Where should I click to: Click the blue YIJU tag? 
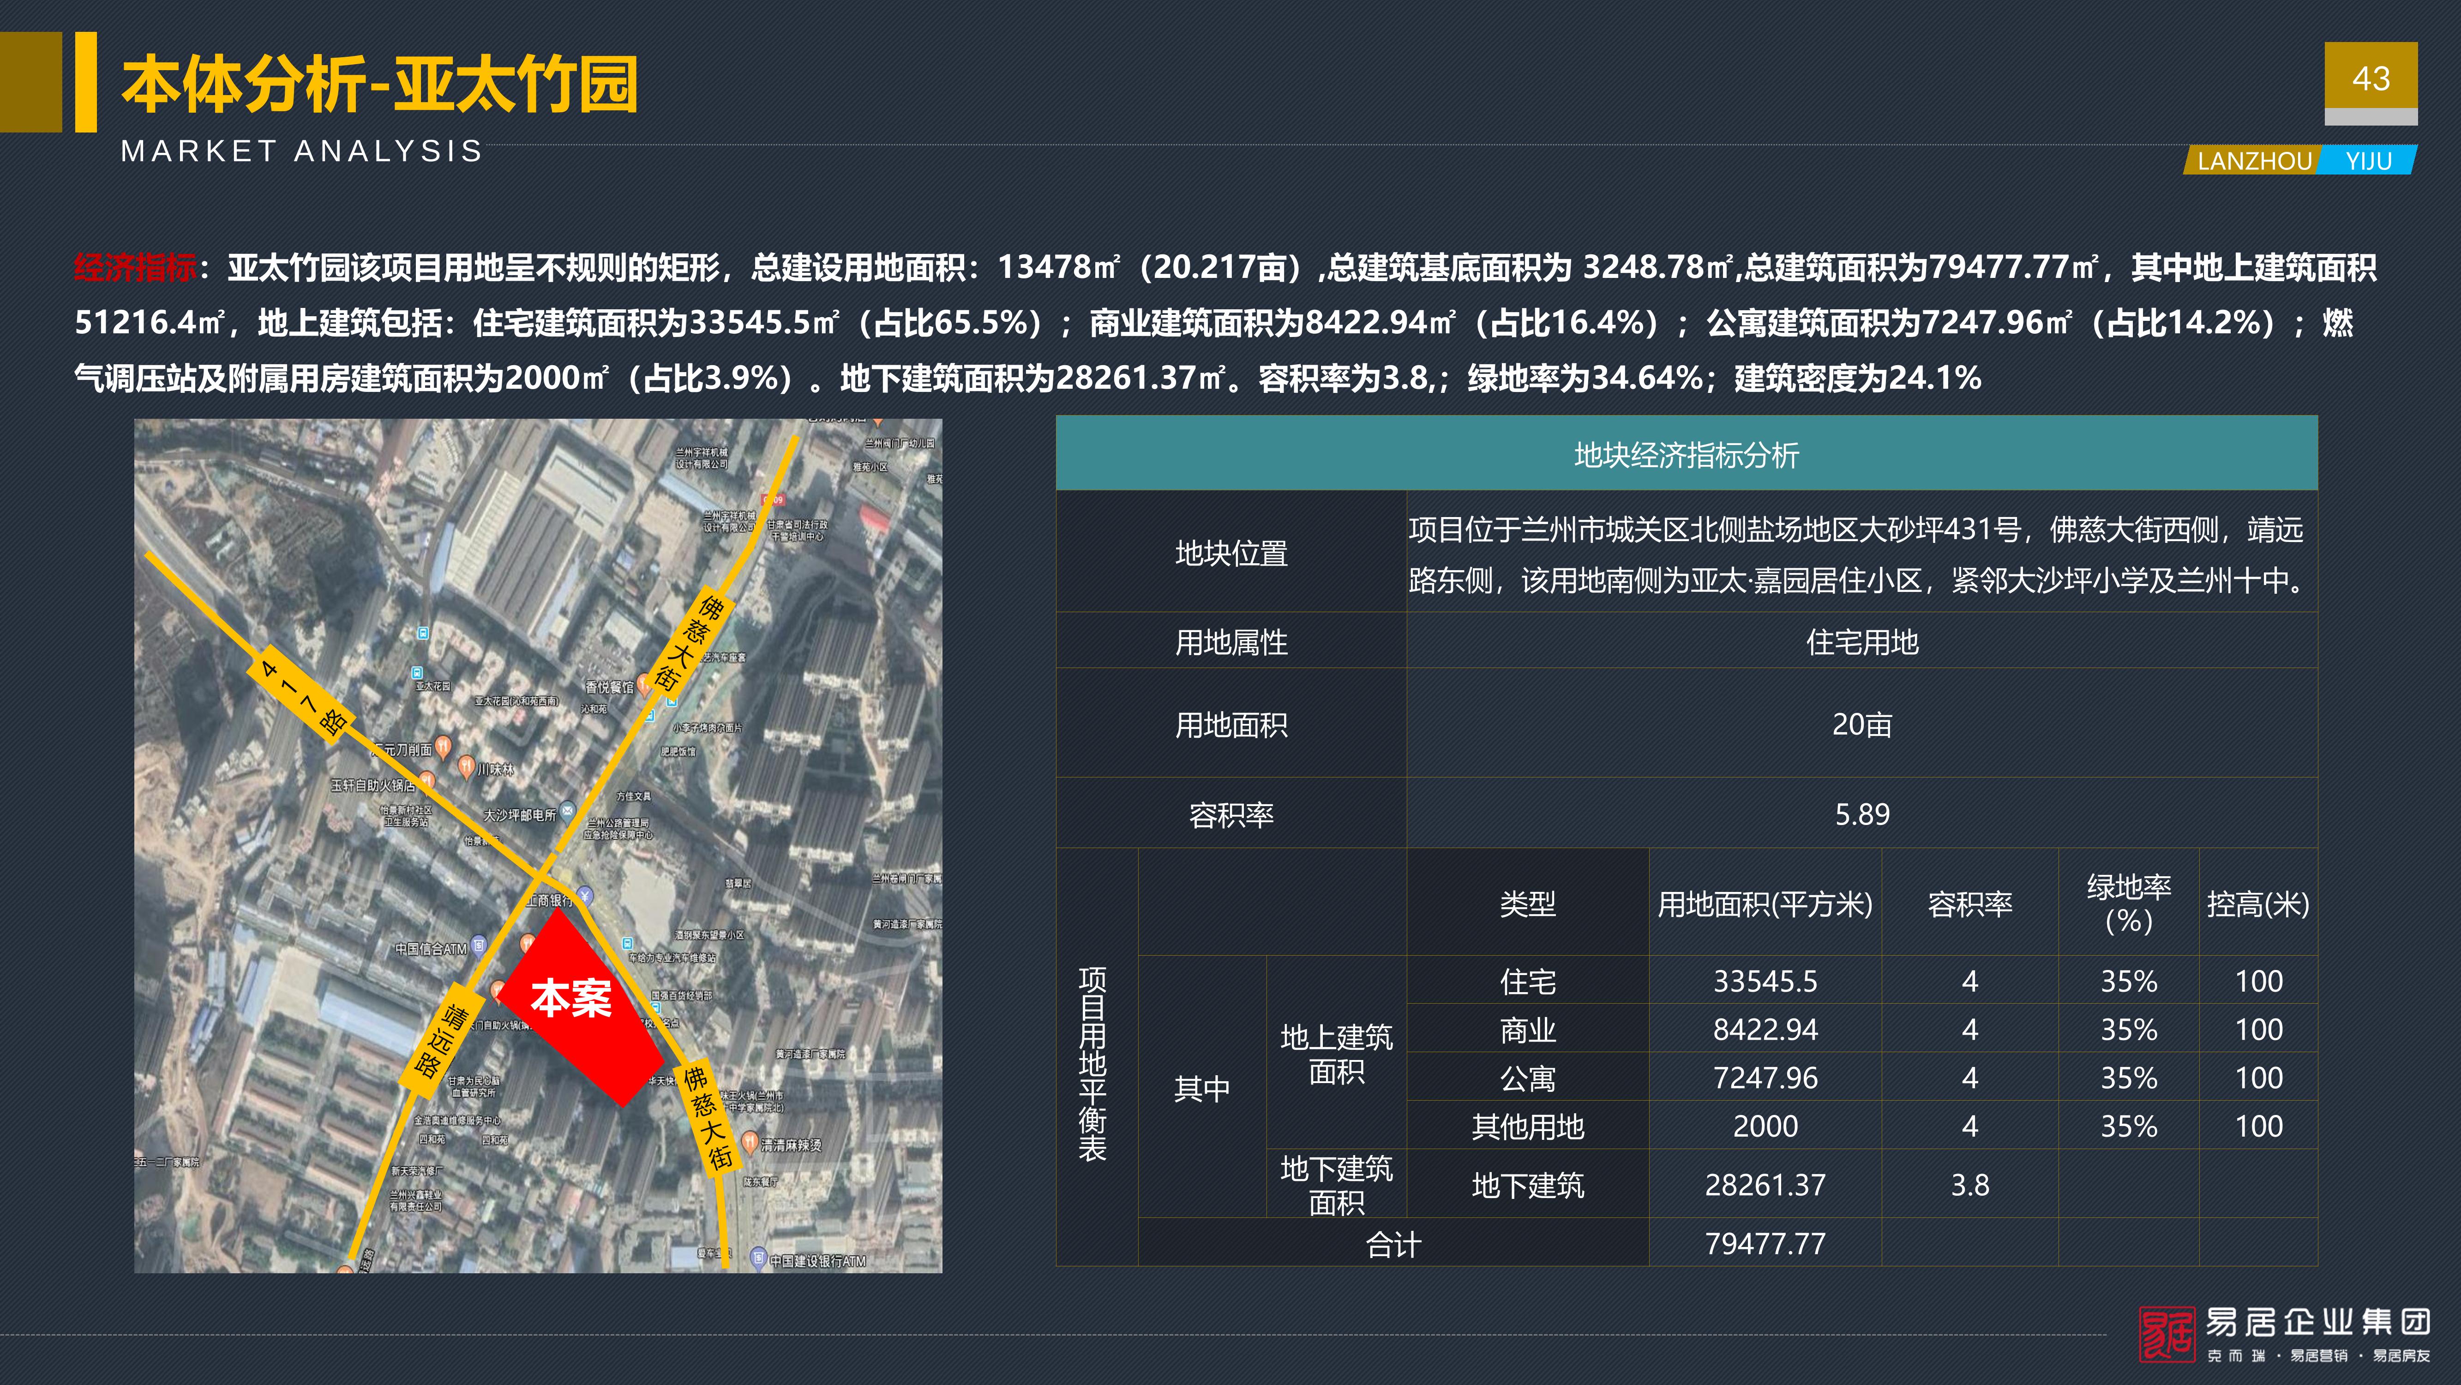[x=2367, y=161]
